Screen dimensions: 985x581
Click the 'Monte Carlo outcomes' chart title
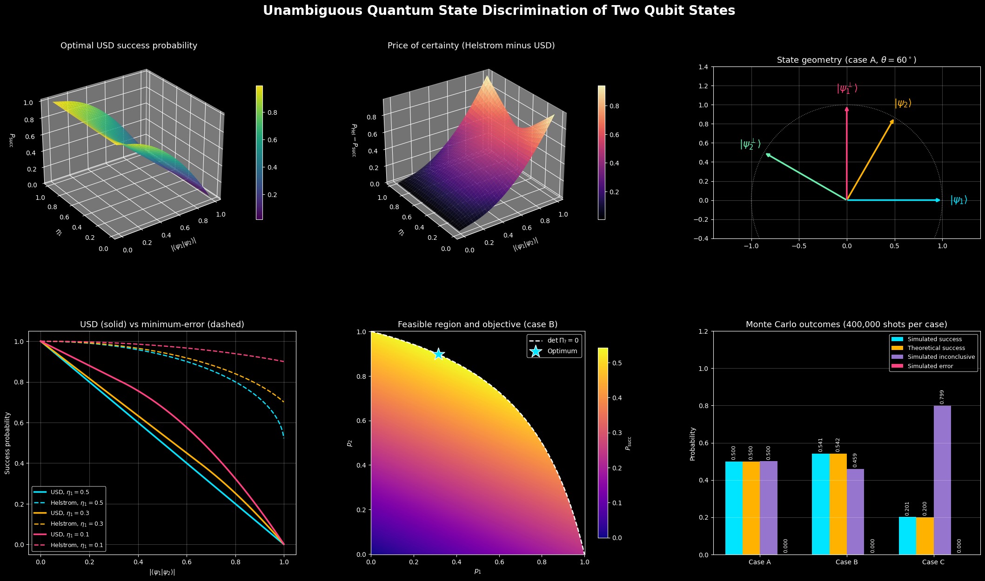point(846,324)
